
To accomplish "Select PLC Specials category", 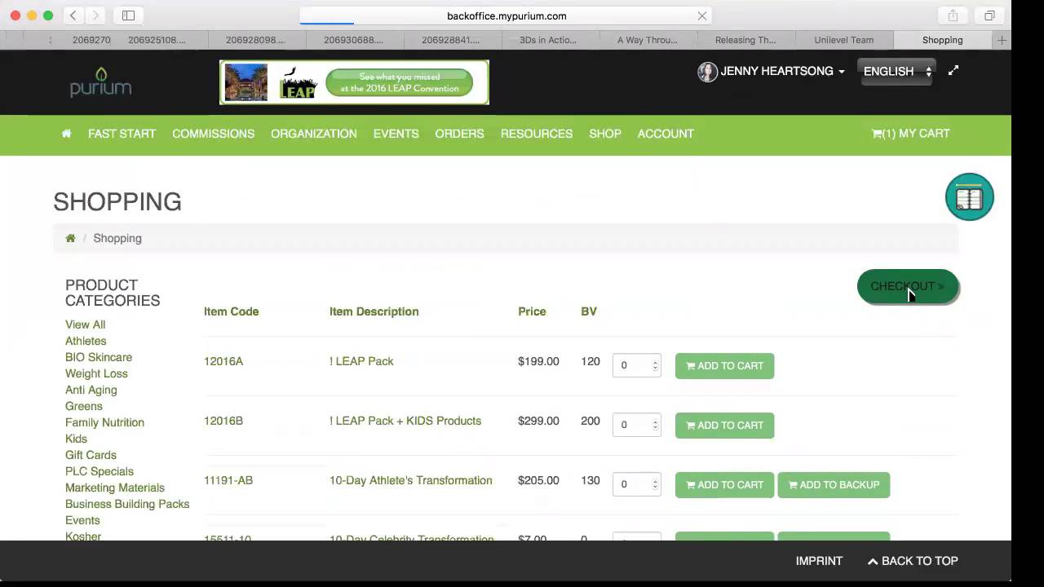I will coord(100,471).
